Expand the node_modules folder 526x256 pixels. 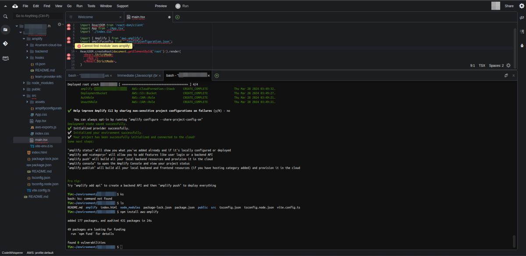tap(24, 83)
